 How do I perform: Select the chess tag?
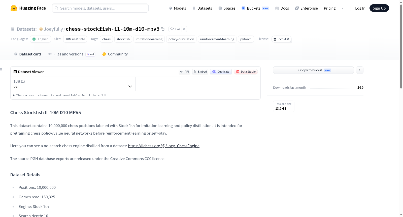coord(107,39)
